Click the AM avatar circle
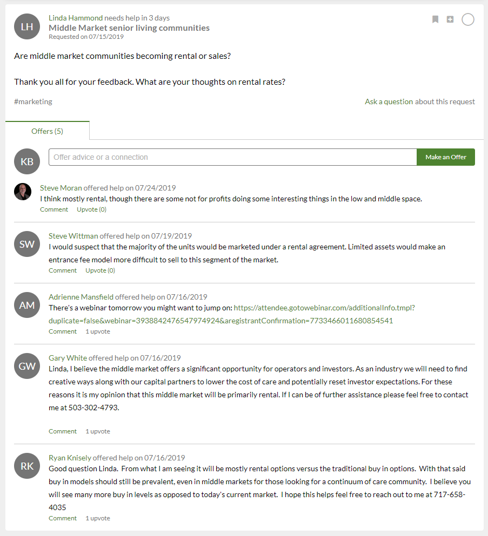Screen dimensions: 488x536 pos(27,305)
